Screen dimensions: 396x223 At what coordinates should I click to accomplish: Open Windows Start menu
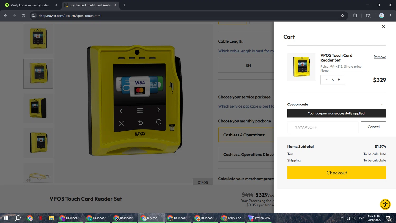[6, 218]
